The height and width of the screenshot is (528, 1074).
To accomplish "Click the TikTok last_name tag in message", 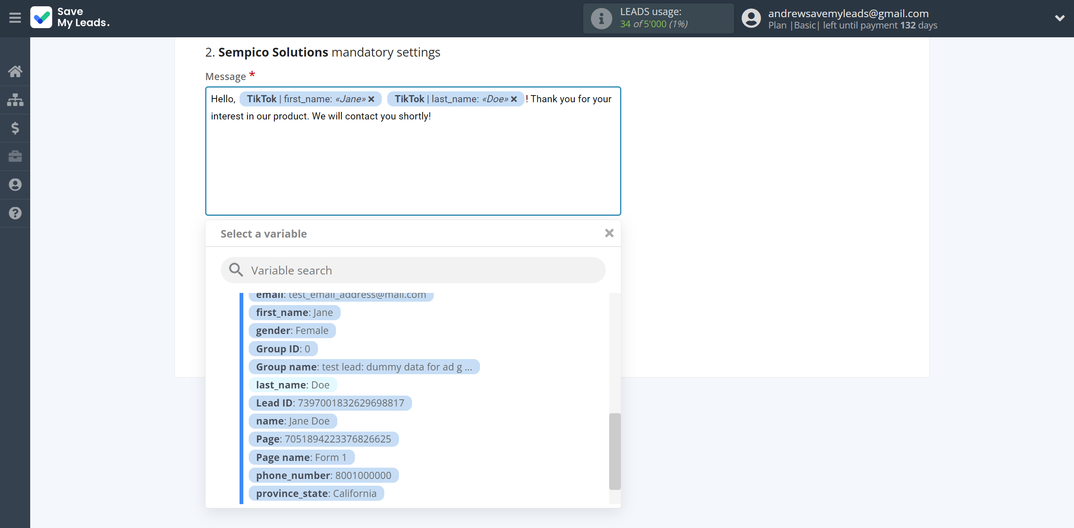I will pos(456,99).
